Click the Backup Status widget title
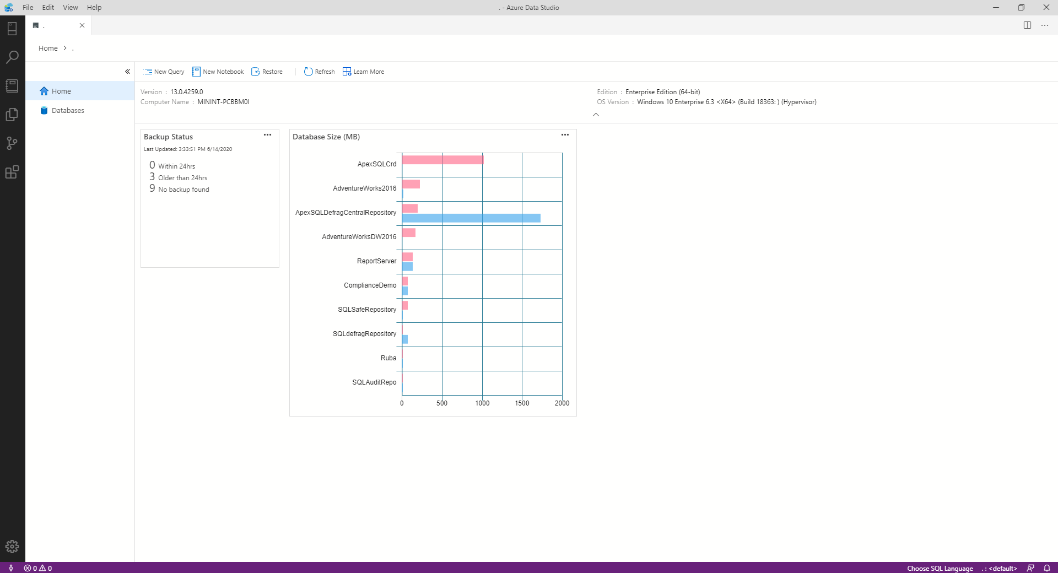This screenshot has height=573, width=1058. (169, 137)
